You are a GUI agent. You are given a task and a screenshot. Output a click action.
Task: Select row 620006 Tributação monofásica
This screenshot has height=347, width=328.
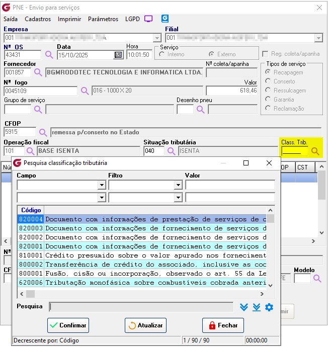pos(142,283)
